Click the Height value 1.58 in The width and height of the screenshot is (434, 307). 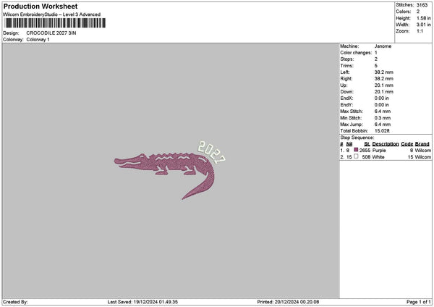coord(423,18)
